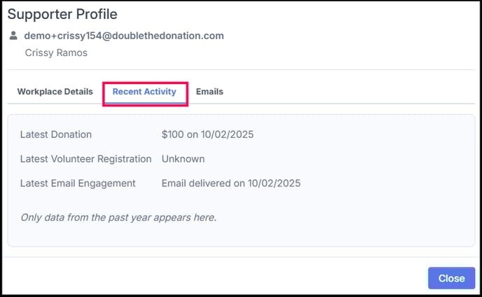Click empty space below the past-year note
This screenshot has width=482, height=297.
coord(238,235)
